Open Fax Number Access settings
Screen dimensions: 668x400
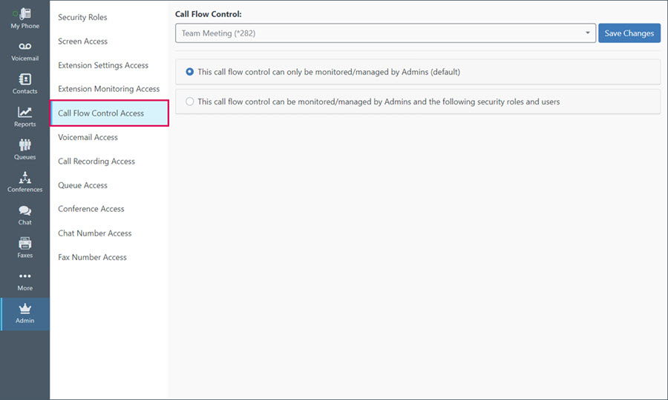(x=92, y=257)
